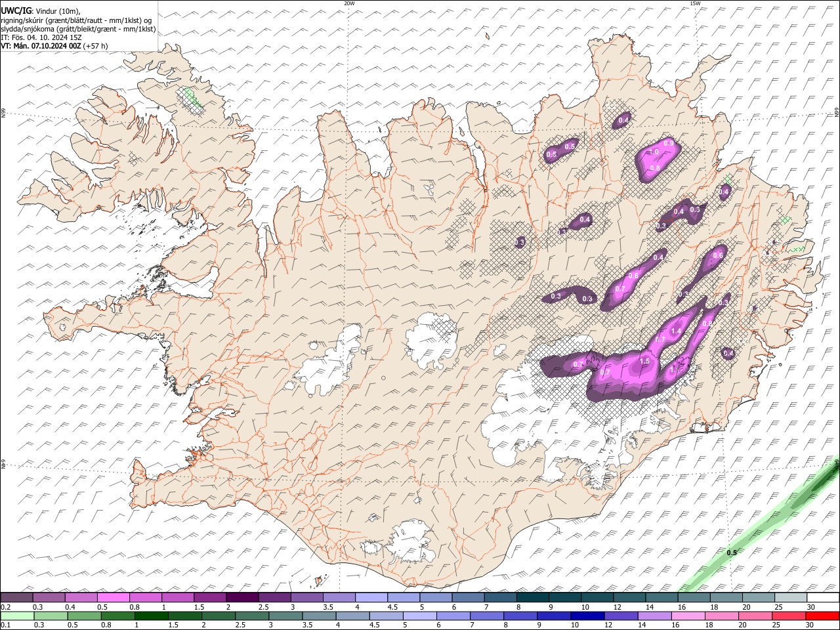Click the "IT: Fös. 04. 10. 2024 15Z" line
The image size is (840, 630).
click(x=41, y=37)
